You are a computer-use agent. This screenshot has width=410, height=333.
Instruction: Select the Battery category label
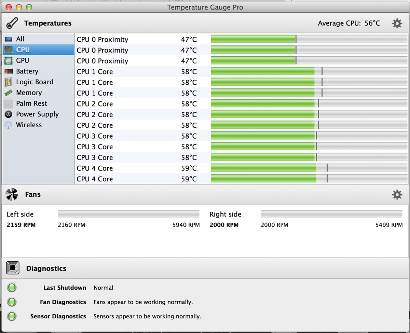tap(27, 71)
